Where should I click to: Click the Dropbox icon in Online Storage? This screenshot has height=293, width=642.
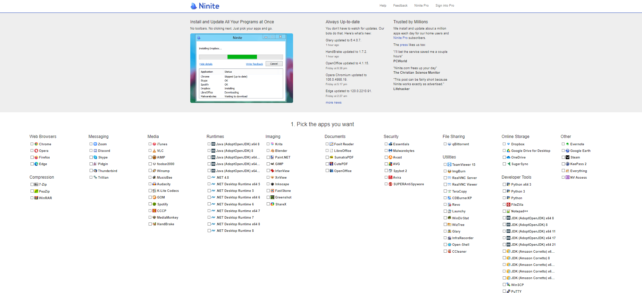508,144
